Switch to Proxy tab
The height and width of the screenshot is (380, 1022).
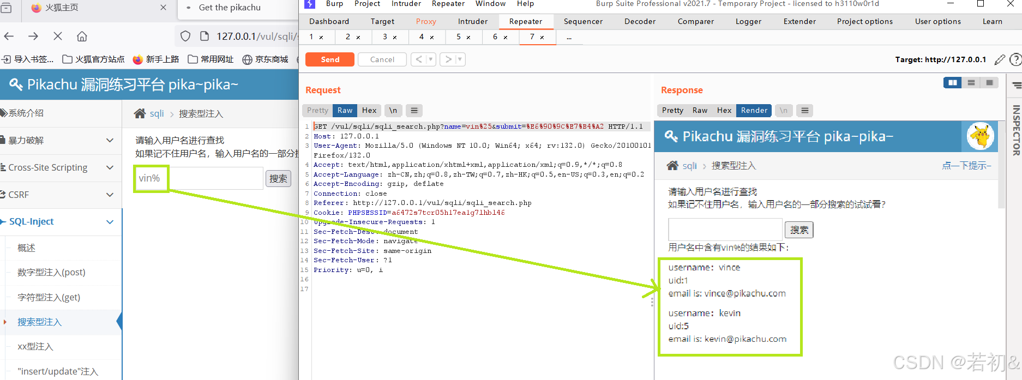pyautogui.click(x=426, y=21)
